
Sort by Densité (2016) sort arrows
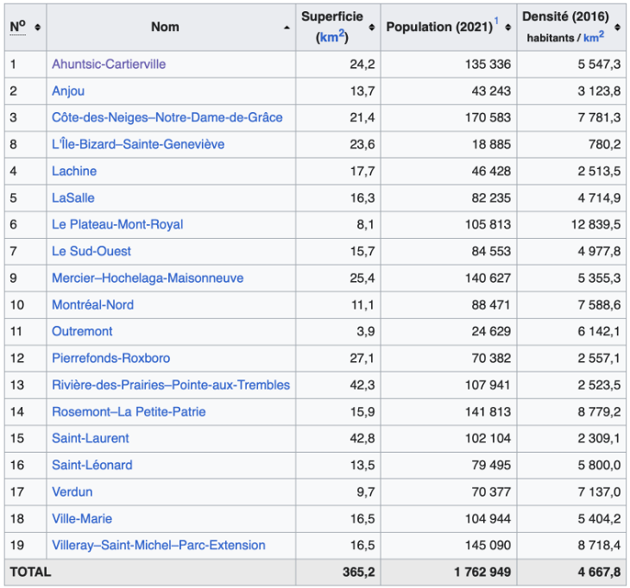[617, 28]
